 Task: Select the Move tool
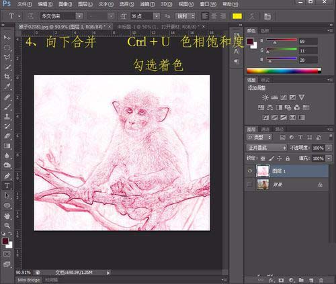coord(7,37)
